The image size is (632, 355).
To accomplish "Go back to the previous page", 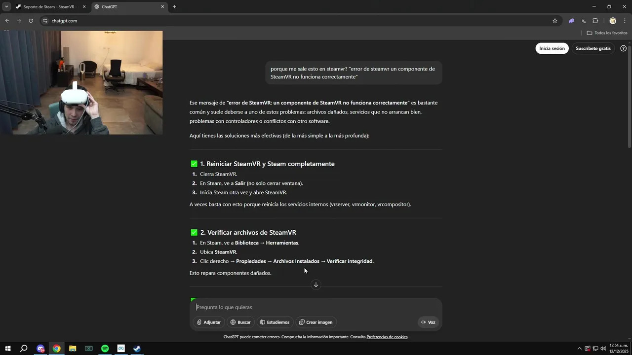I will click(7, 21).
